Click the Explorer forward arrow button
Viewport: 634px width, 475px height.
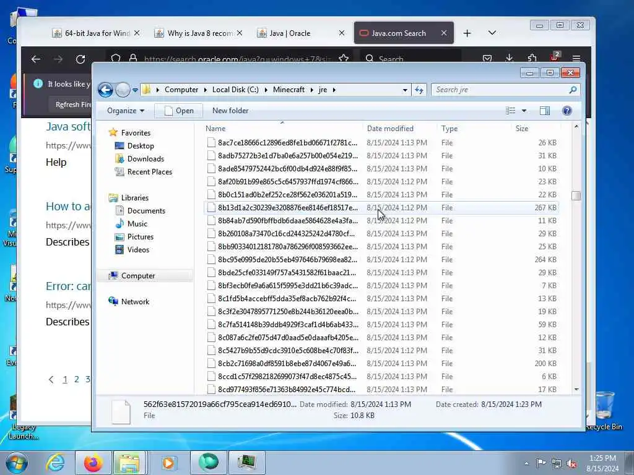(x=123, y=90)
